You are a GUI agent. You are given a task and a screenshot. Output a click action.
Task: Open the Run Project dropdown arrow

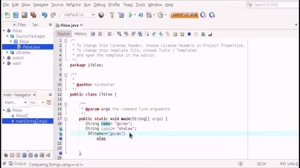[x=135, y=15]
